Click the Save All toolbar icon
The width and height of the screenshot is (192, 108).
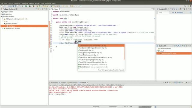(11, 6)
